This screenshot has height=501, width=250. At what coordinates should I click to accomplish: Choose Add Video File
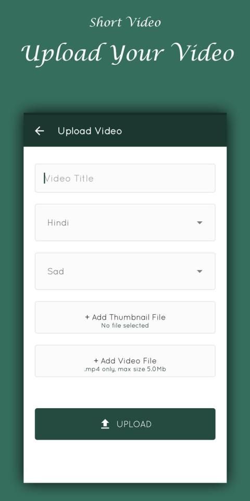(x=125, y=361)
